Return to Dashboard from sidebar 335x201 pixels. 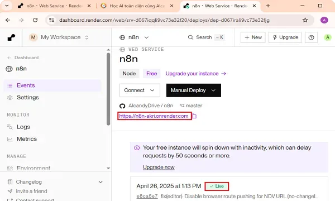point(23,58)
